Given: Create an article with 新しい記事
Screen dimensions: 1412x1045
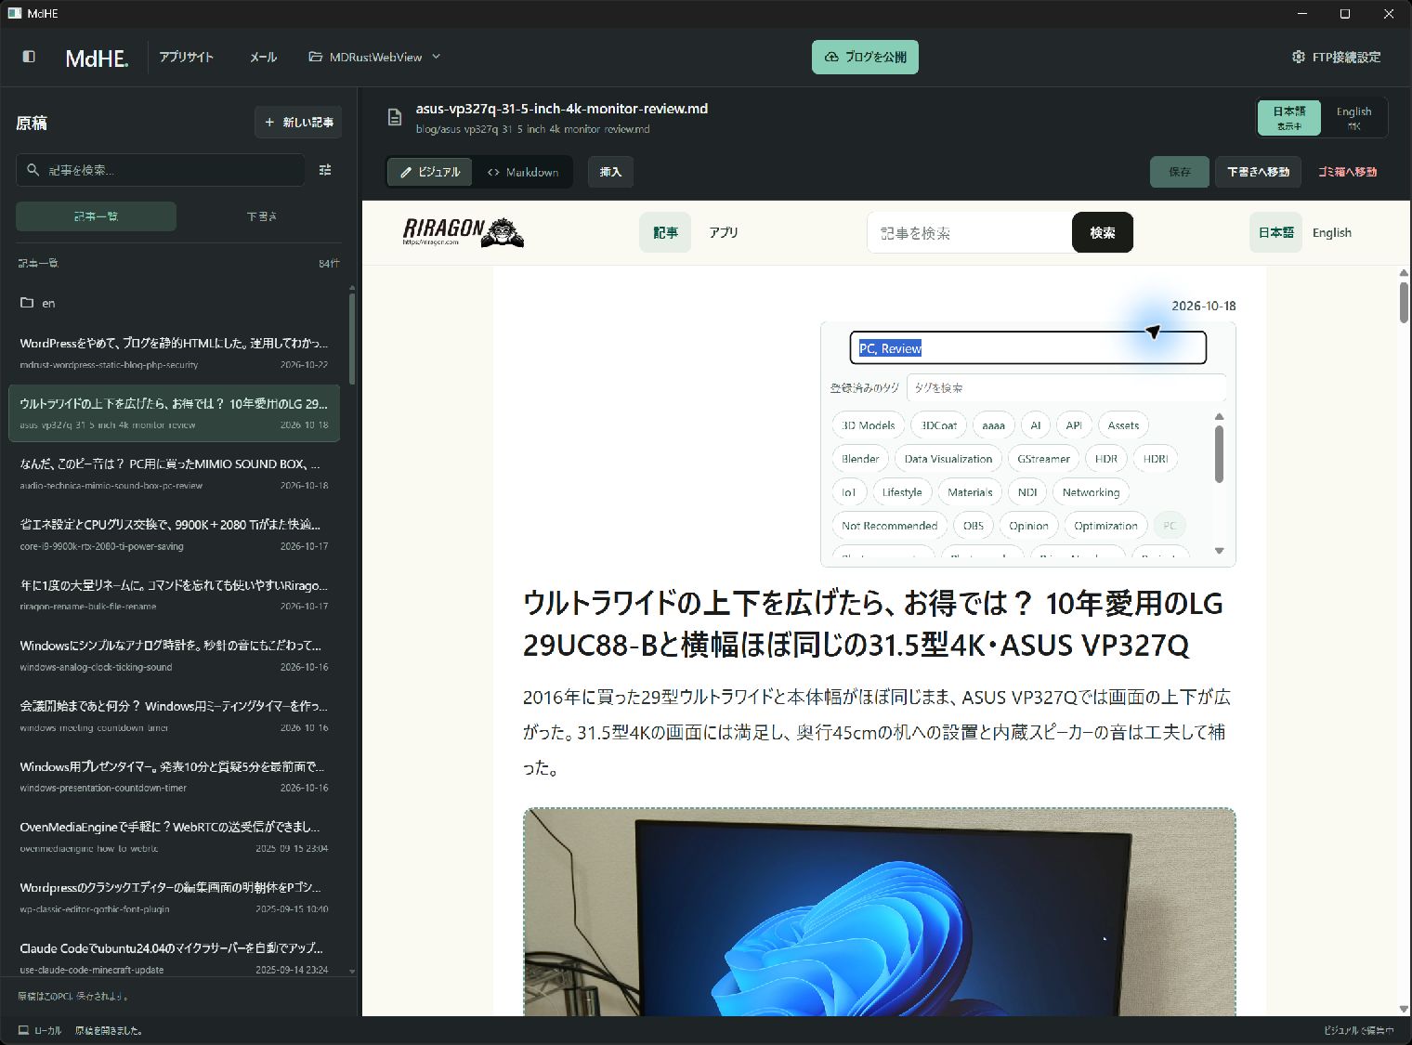Looking at the screenshot, I should point(298,123).
